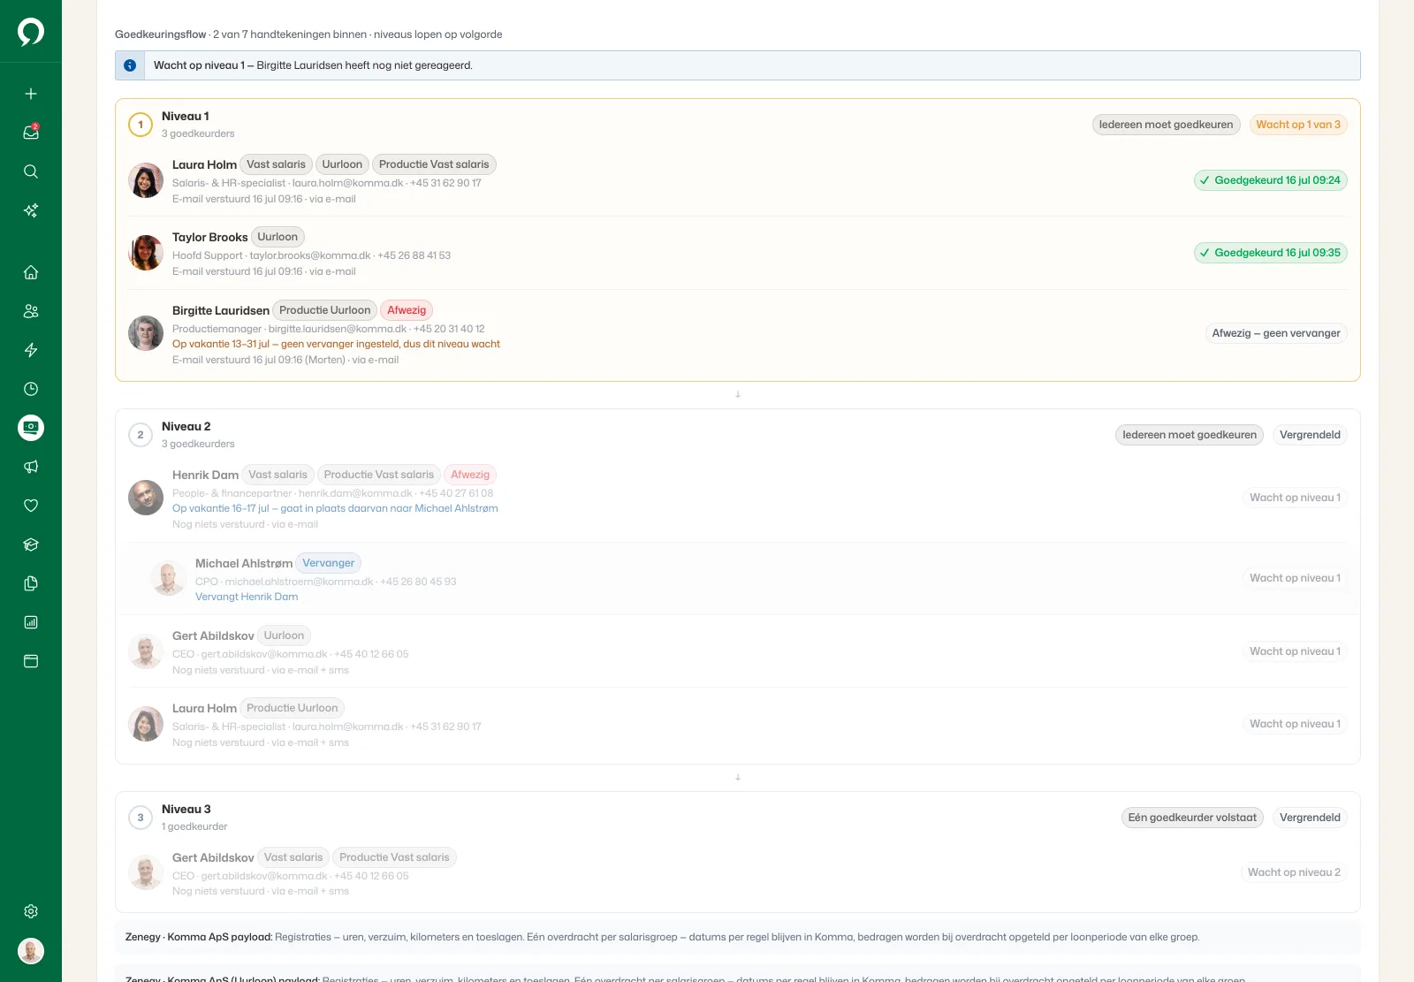Screen dimensions: 1414x982
Task: Click Birgitte Lauridsen's red Afwezig tag
Action: (407, 310)
